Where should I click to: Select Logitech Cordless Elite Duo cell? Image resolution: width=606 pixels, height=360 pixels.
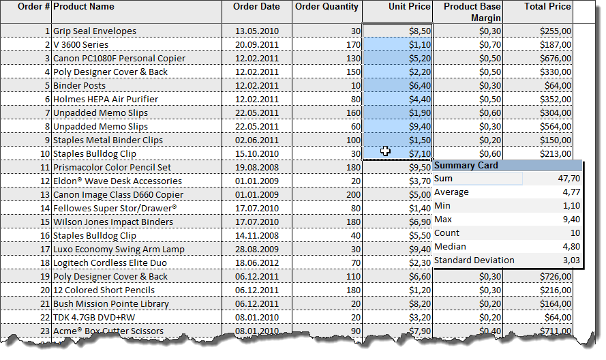tap(136, 263)
